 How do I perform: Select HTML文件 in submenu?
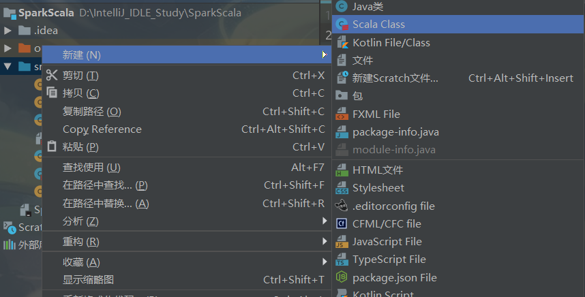[x=457, y=170]
